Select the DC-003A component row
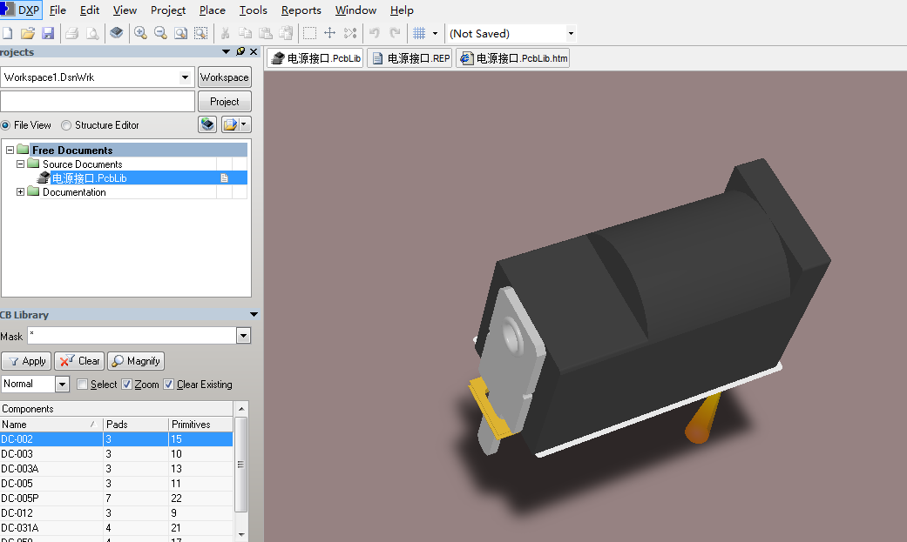Image resolution: width=907 pixels, height=542 pixels. (116, 469)
